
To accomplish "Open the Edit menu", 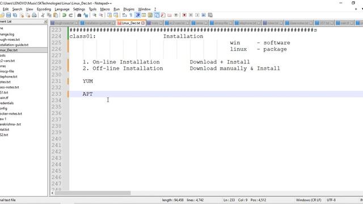I will pyautogui.click(x=6, y=9).
